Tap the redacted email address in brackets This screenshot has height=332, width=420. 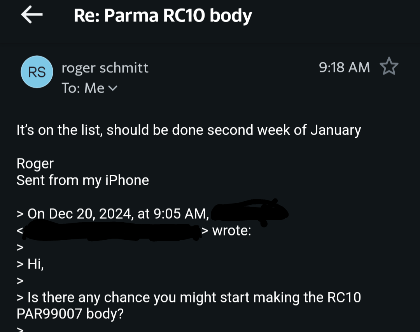[112, 231]
